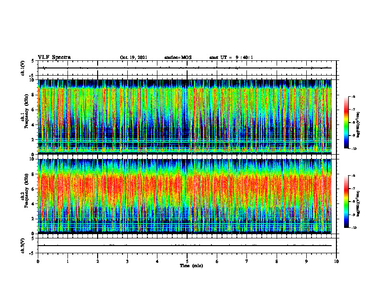Click the ch.1 voltage waveform trace
This screenshot has width=379, height=293.
click(x=185, y=68)
